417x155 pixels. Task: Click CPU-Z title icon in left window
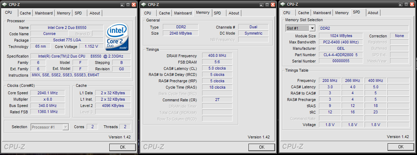coord(5,4)
